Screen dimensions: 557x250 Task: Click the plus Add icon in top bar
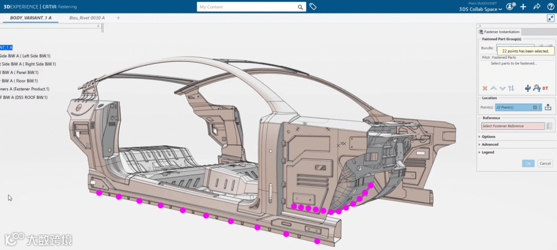pyautogui.click(x=523, y=7)
